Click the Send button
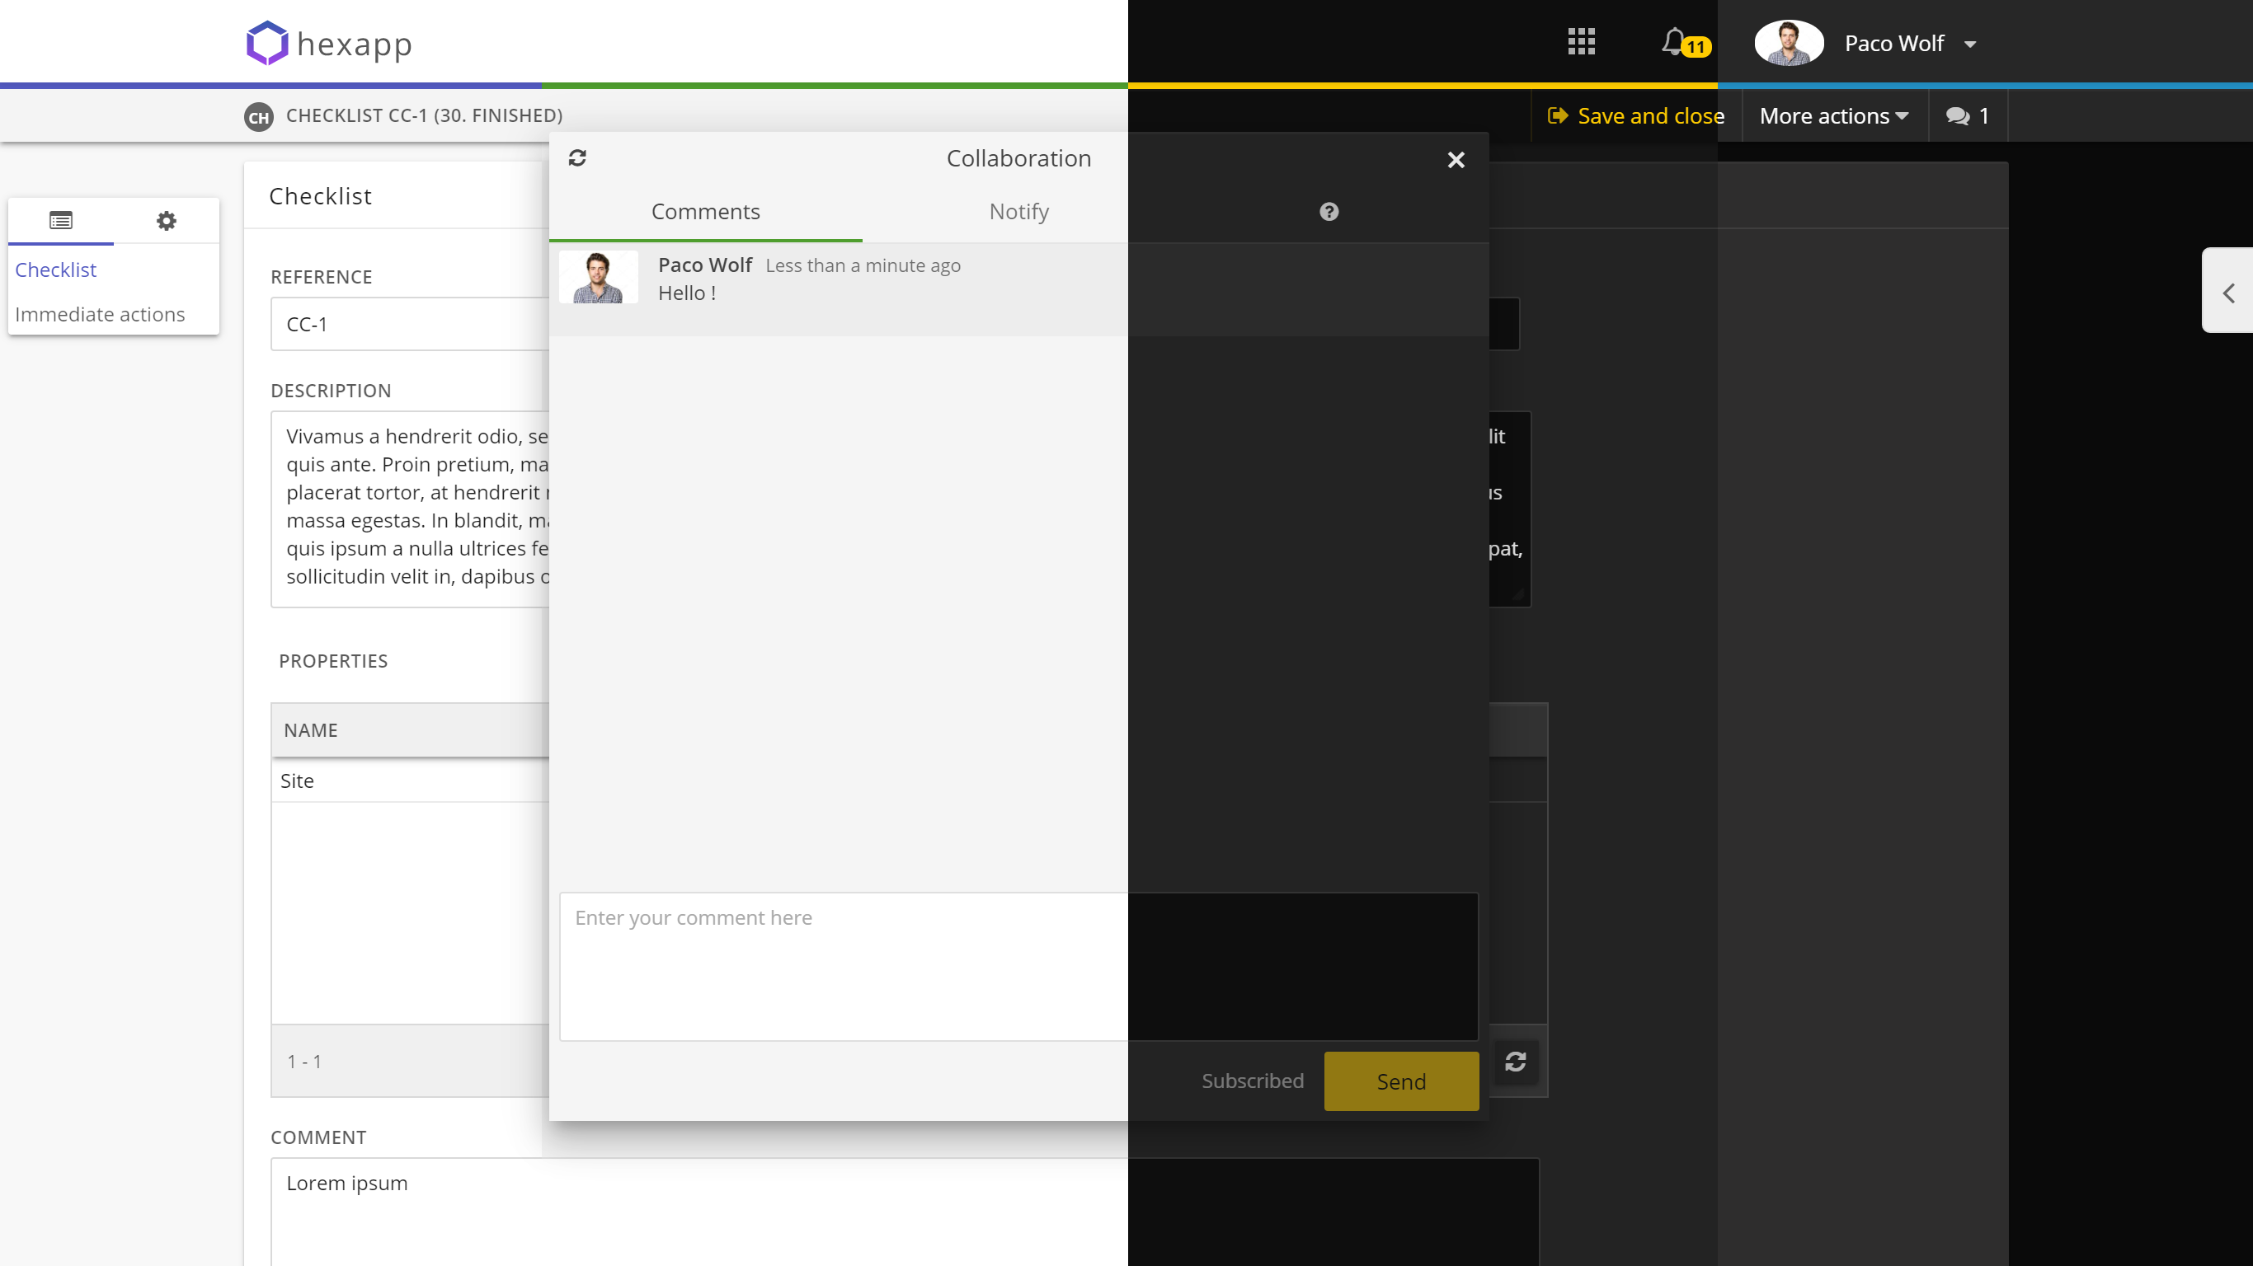 tap(1401, 1081)
